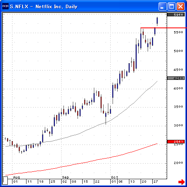Click the 4500 price axis label
187x187 pixels.
point(178,70)
